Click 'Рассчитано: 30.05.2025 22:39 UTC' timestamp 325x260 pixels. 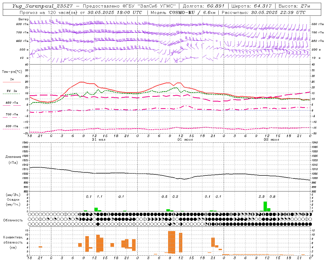[x=264, y=12]
